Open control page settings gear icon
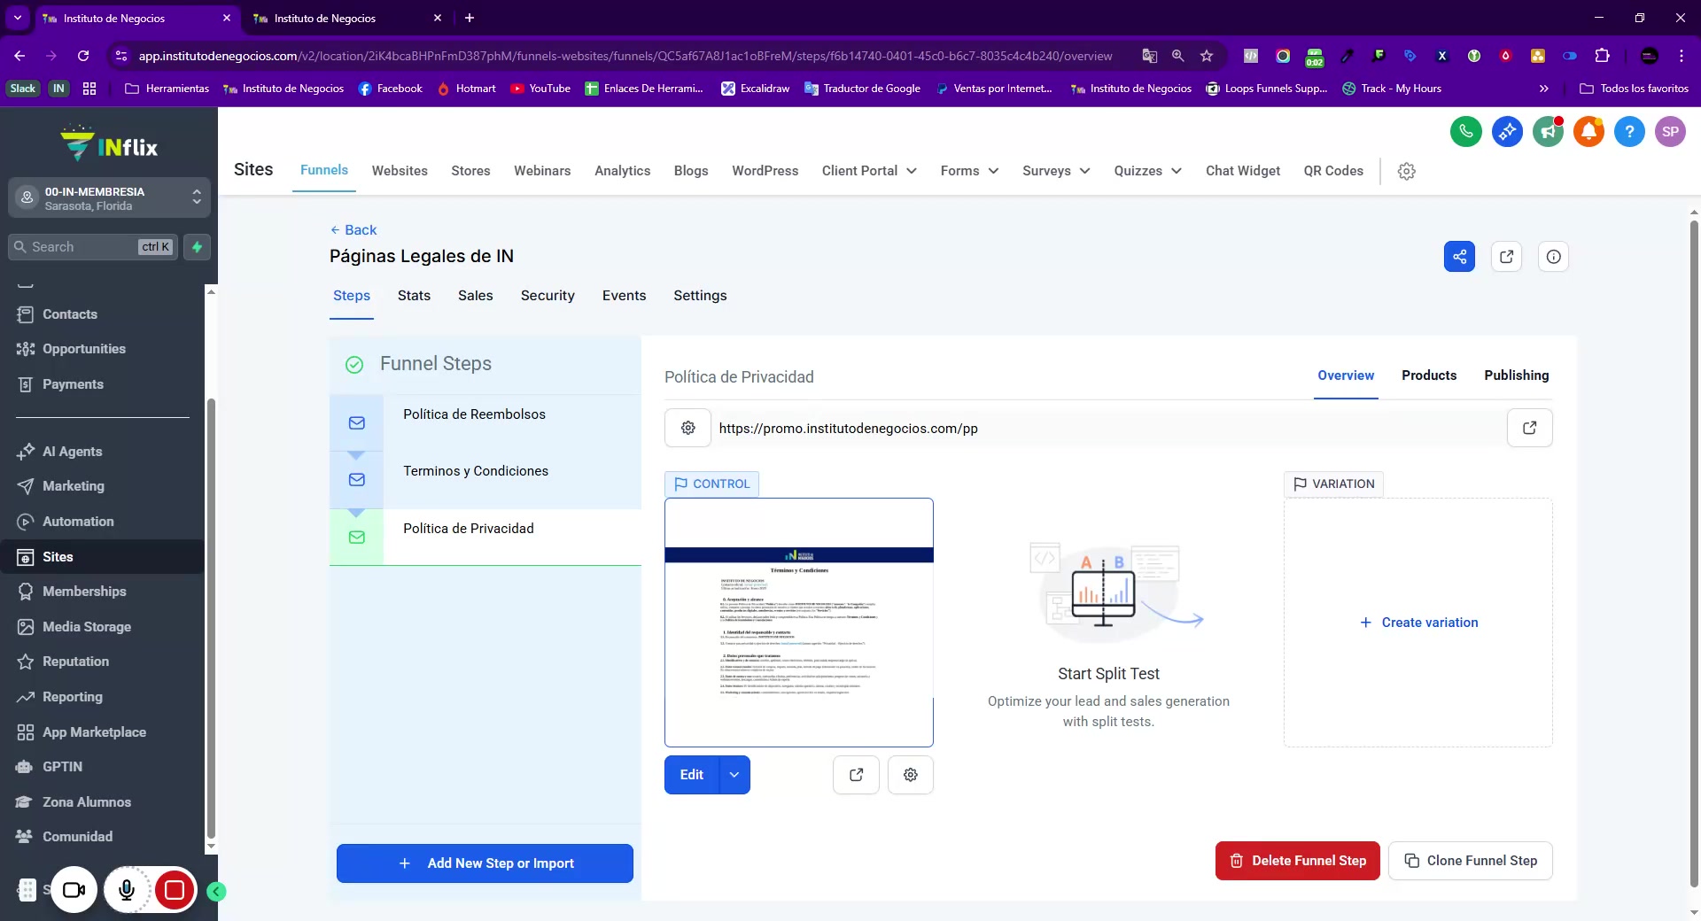The width and height of the screenshot is (1701, 921). [910, 775]
